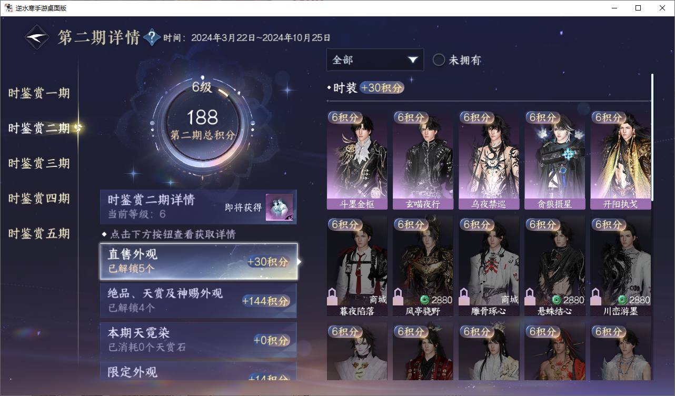The image size is (675, 396).
Task: Open the 全部 filter dropdown
Action: coord(375,60)
